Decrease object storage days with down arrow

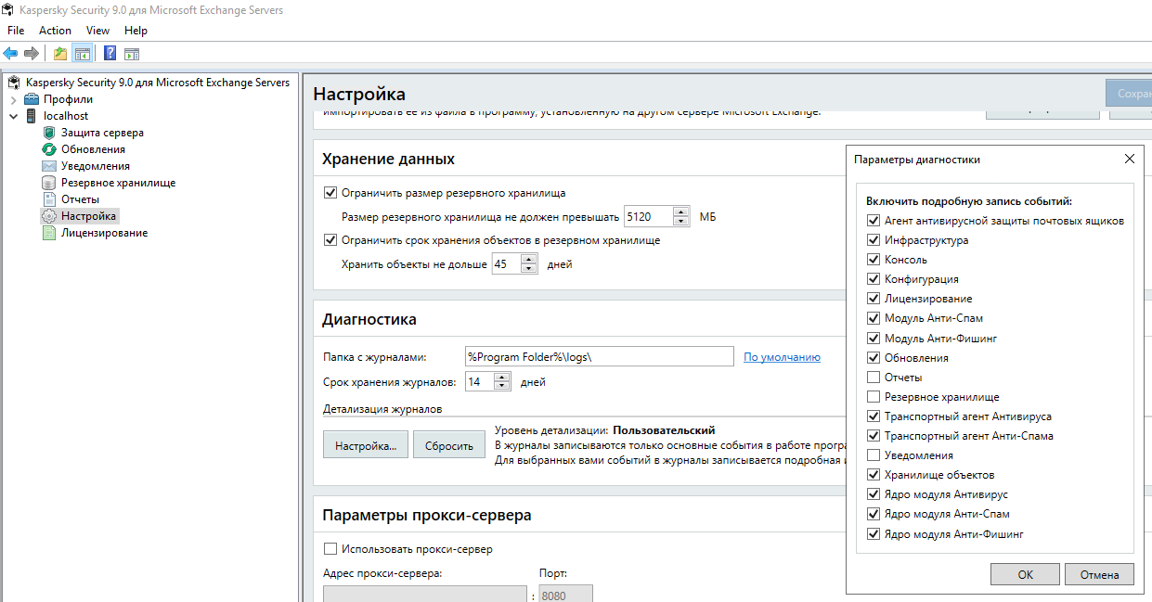529,269
